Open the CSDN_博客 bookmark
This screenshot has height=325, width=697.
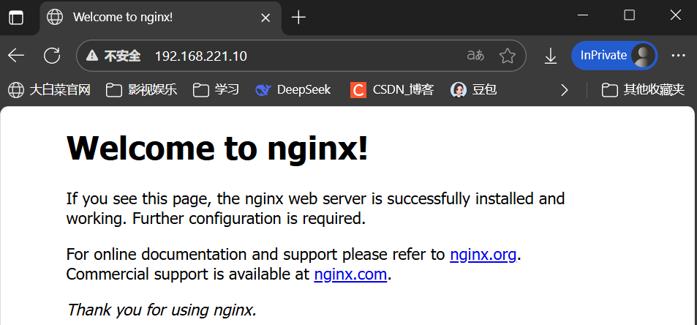pos(391,90)
